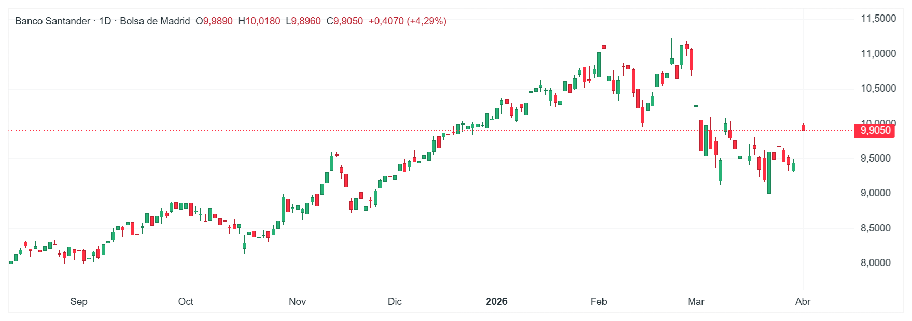Click the 11,5000 price axis label

pos(878,19)
